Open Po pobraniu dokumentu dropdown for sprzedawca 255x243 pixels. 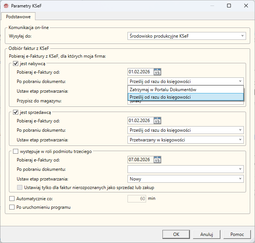(x=185, y=130)
